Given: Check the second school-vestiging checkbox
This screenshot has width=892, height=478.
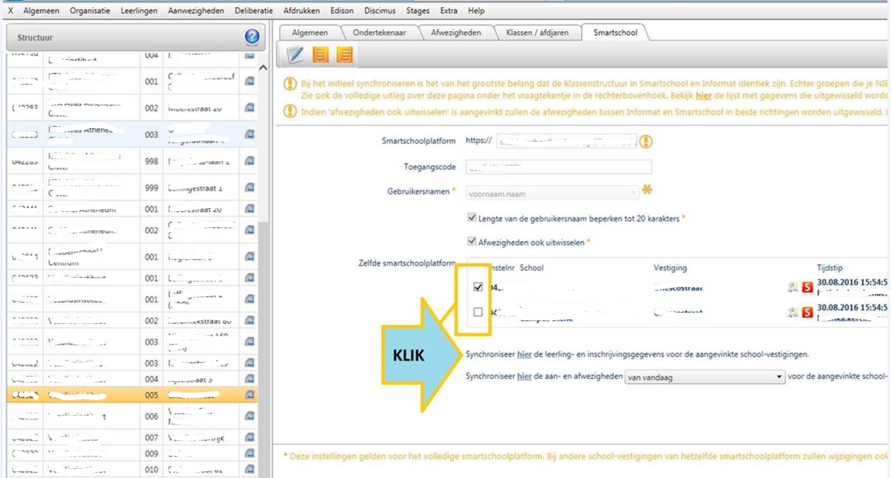Looking at the screenshot, I should click(x=478, y=312).
